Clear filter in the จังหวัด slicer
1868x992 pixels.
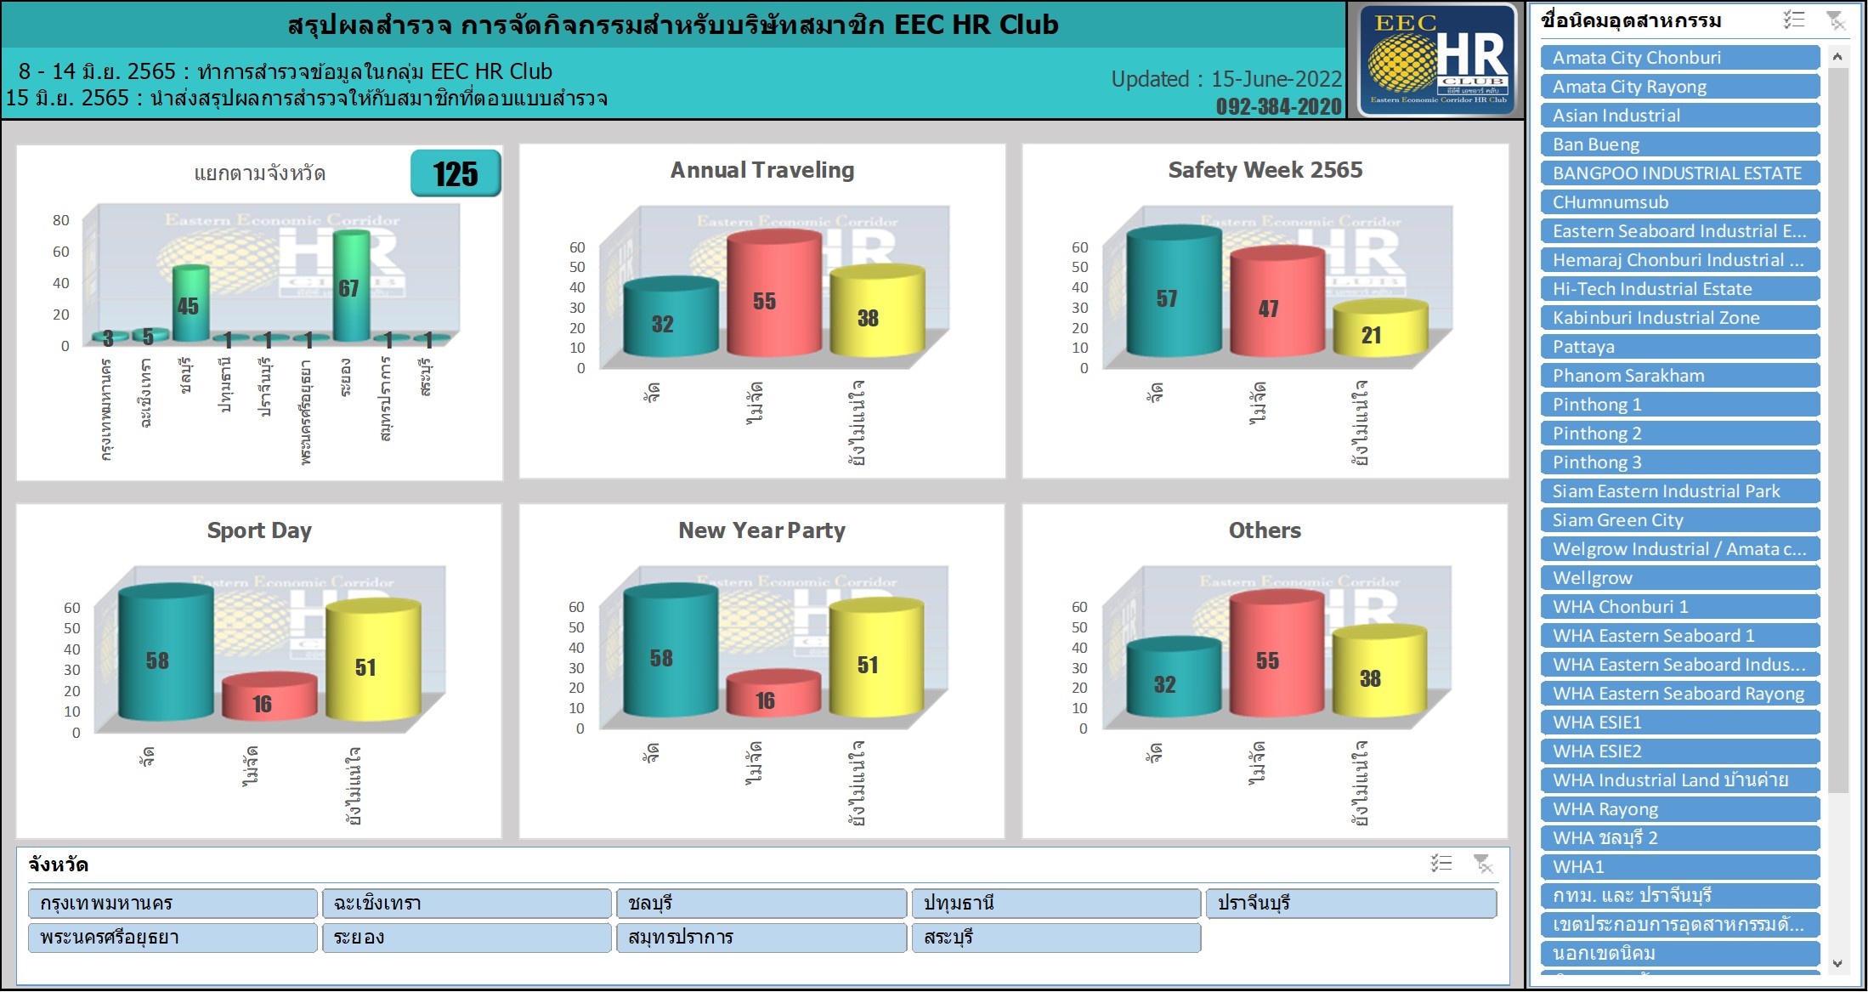pyautogui.click(x=1483, y=864)
